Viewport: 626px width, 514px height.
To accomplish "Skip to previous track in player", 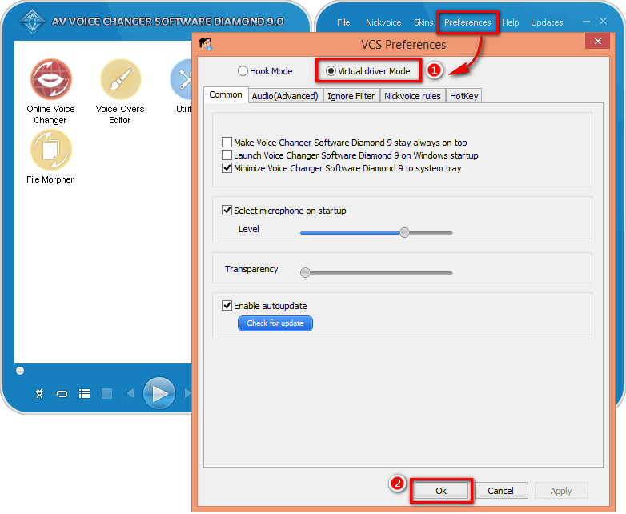I will pos(130,393).
